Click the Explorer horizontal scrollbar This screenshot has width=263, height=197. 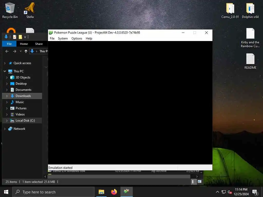[119, 176]
